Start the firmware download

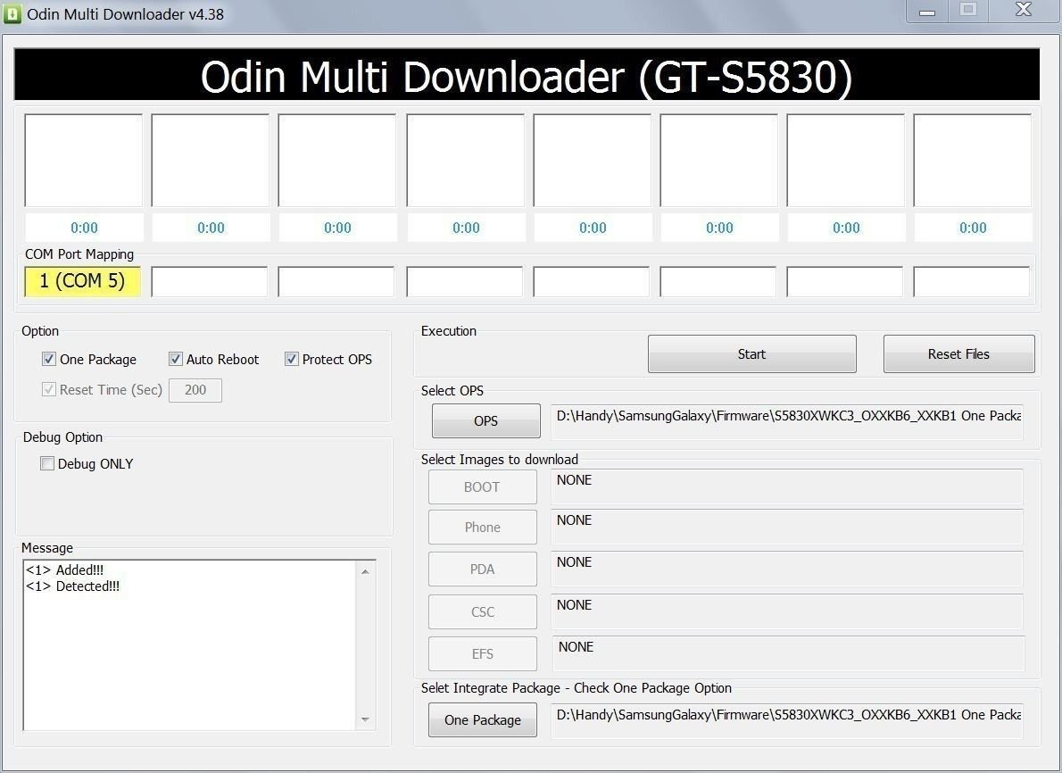[x=751, y=353]
